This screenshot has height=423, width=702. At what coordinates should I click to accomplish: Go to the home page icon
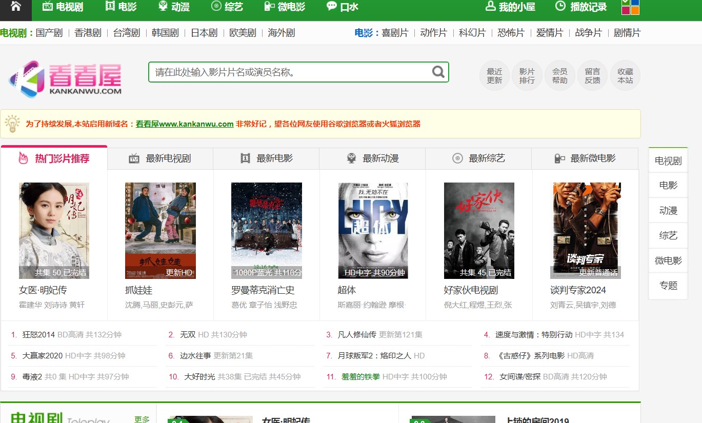[x=15, y=6]
